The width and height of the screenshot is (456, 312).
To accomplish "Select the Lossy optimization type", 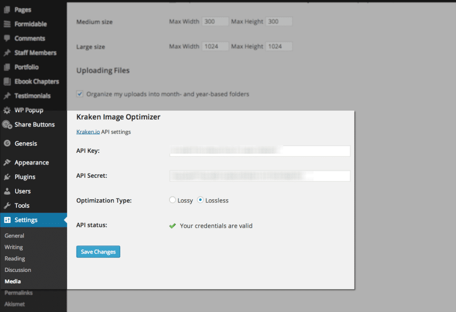I will [172, 200].
